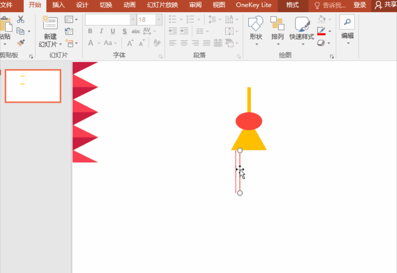Open the Paragraph dialog launcher
Image resolution: width=397 pixels, height=273 pixels.
click(239, 56)
